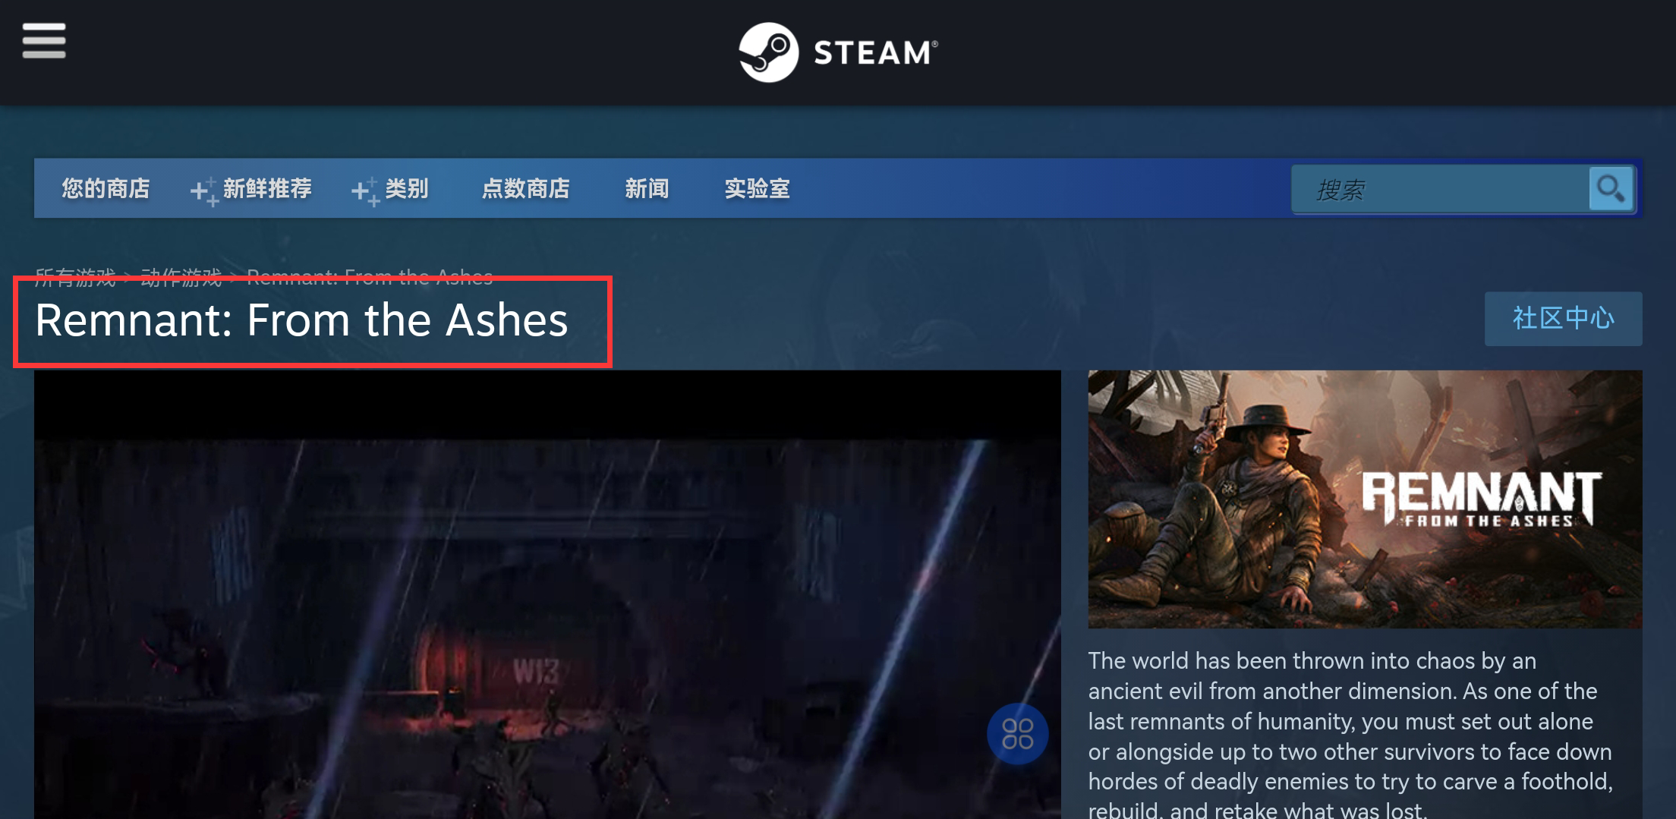The image size is (1676, 819).
Task: Focus the 搜索 search input field
Action: (1441, 189)
